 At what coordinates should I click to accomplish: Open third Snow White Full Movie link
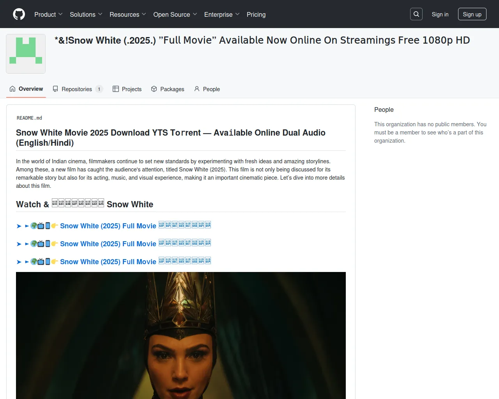click(108, 262)
